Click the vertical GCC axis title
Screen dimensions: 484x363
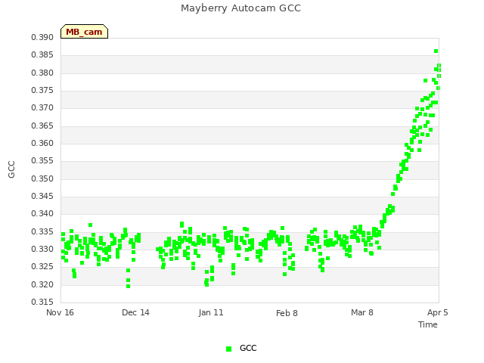tap(11, 169)
